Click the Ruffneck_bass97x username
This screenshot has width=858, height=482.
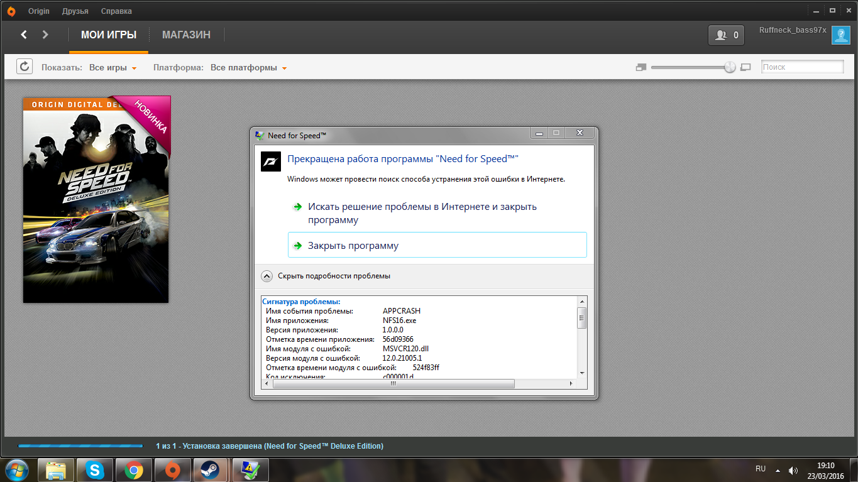click(x=793, y=30)
